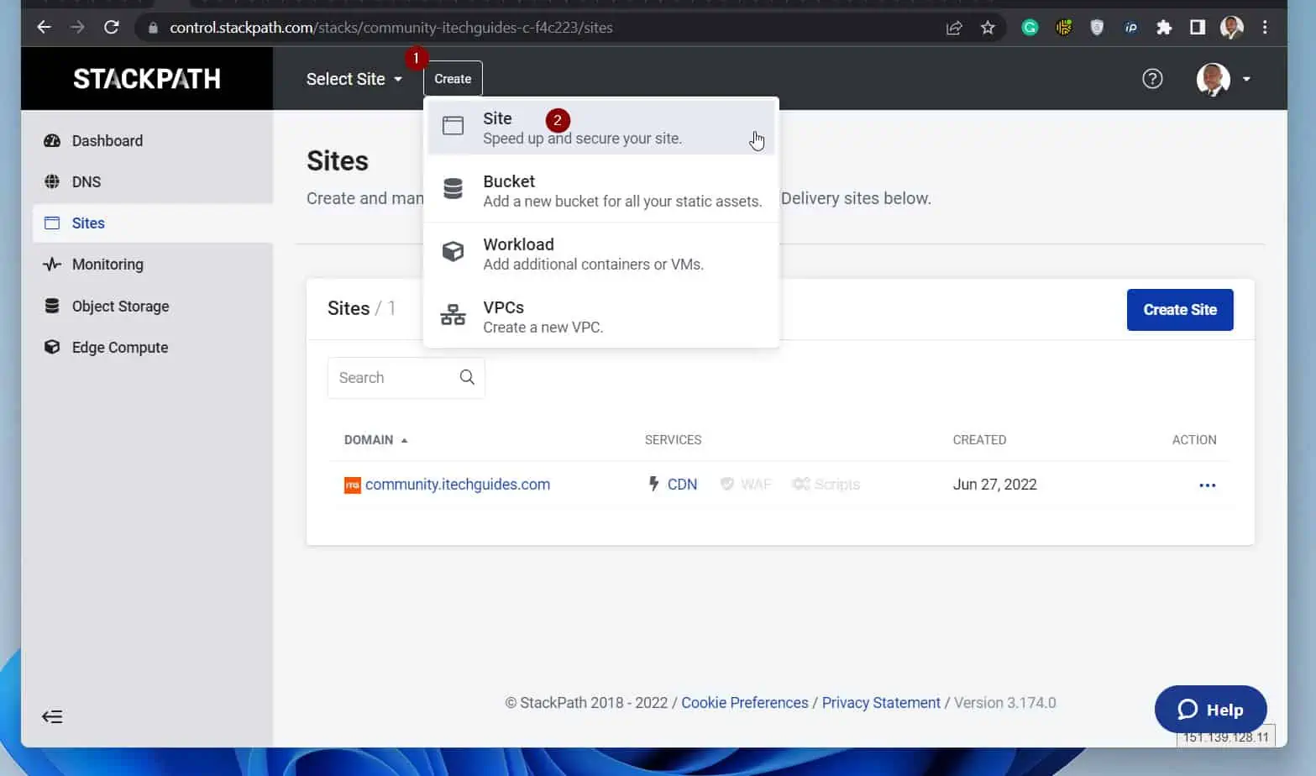Select Sites in the sidebar

[152, 223]
